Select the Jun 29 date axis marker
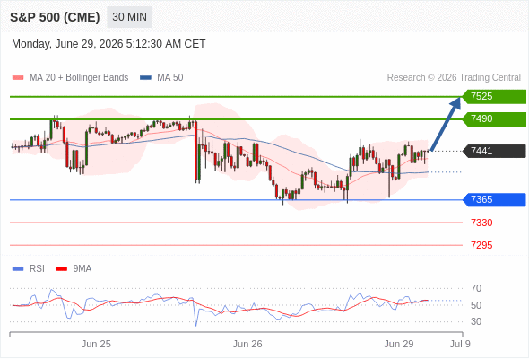The image size is (529, 359). pyautogui.click(x=398, y=344)
